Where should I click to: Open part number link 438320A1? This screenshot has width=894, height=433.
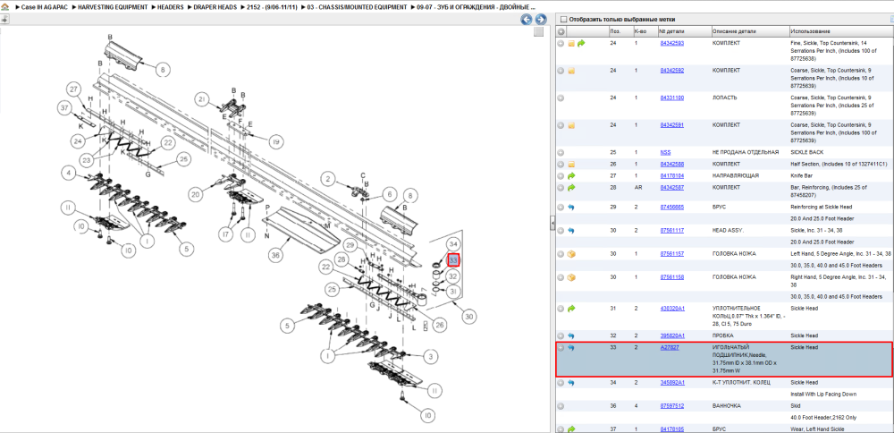point(672,309)
